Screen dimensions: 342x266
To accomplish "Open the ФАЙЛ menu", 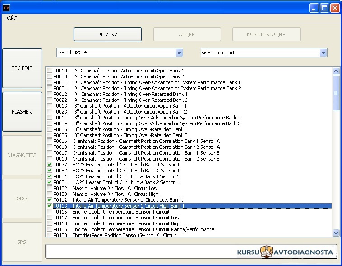I will point(11,18).
